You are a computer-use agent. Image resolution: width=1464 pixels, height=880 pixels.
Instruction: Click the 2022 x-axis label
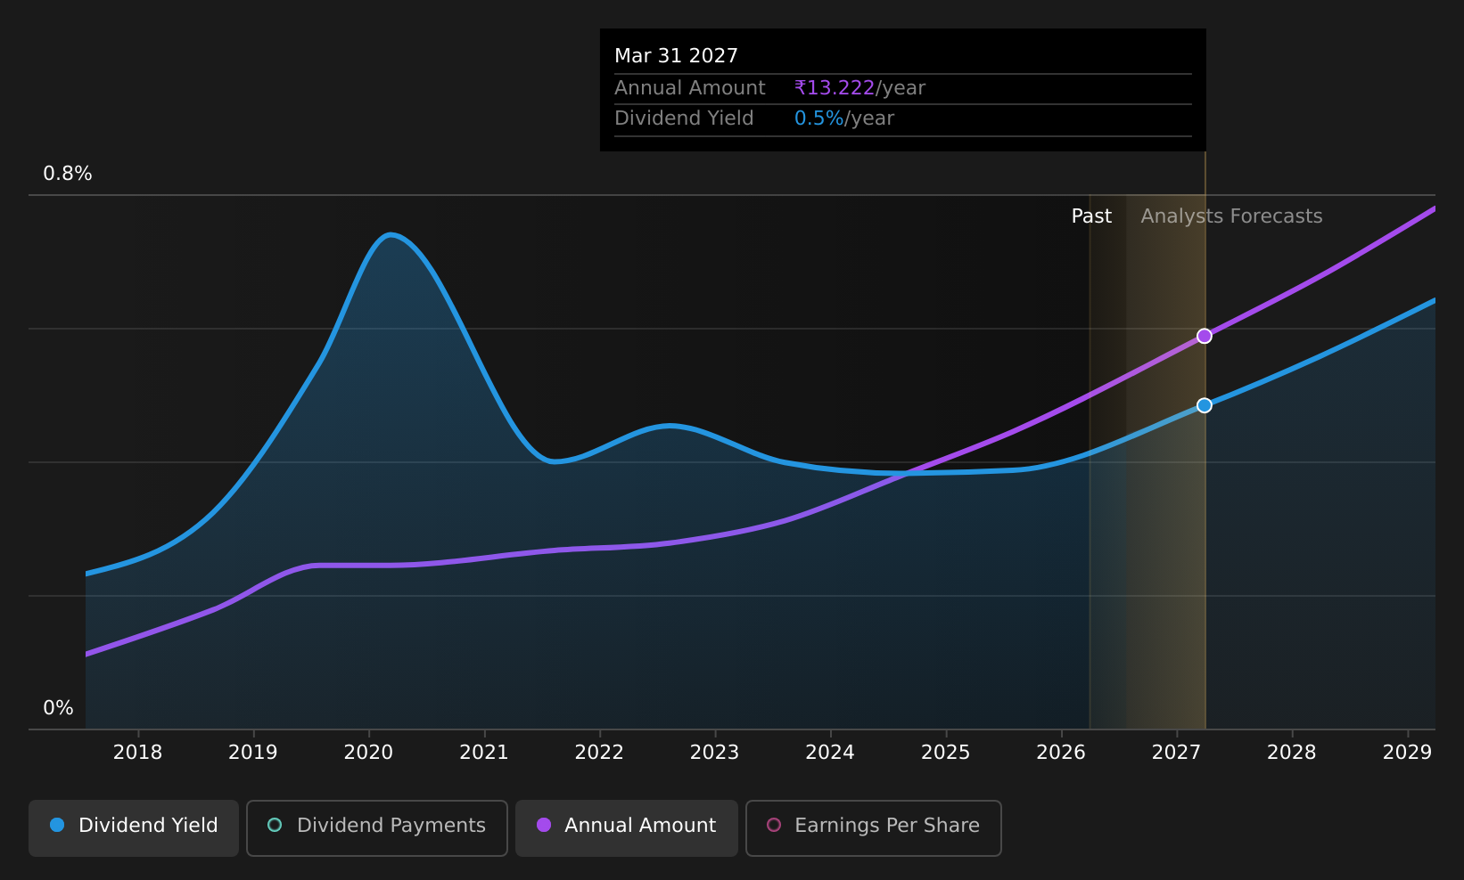(x=599, y=753)
